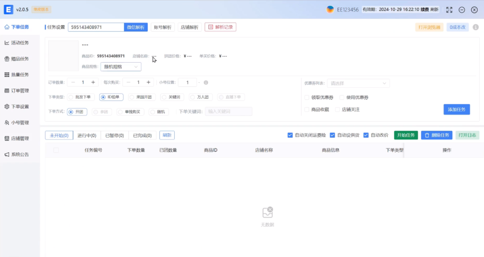Open 活动任务 in the sidebar

(x=17, y=43)
